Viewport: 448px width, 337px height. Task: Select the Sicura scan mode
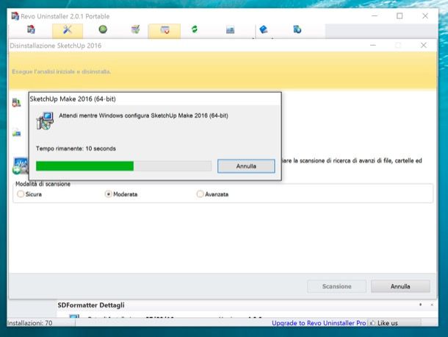[x=21, y=194]
